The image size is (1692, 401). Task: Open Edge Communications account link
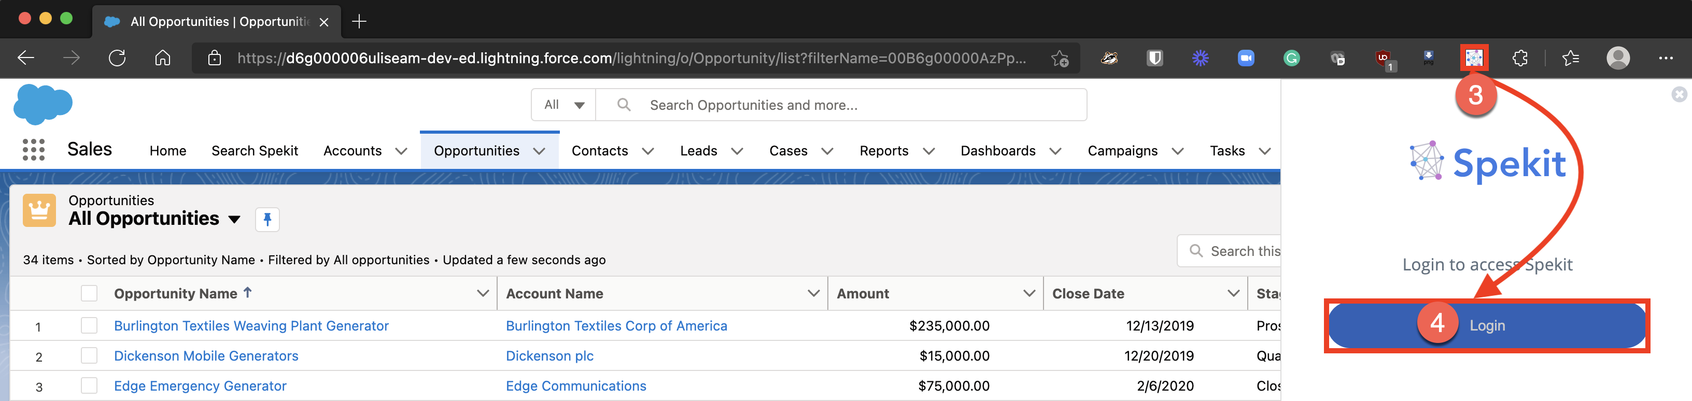(575, 386)
